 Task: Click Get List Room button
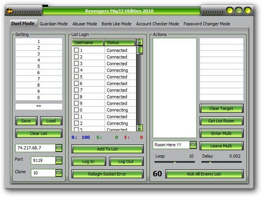tap(221, 121)
